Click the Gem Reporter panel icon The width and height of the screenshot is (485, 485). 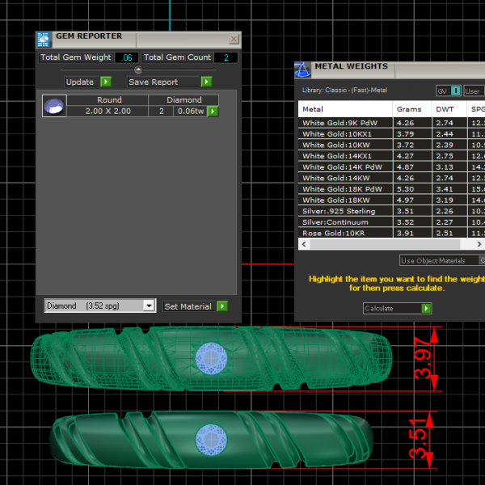pos(44,38)
